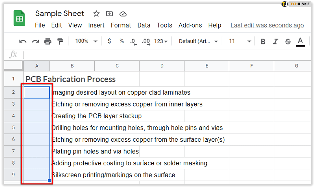315x188 pixels.
Task: Expand the Default (Arial) font dropdown
Action: (x=198, y=41)
